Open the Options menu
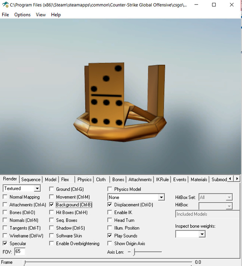Image resolution: width=242 pixels, height=266 pixels. pyautogui.click(x=22, y=15)
